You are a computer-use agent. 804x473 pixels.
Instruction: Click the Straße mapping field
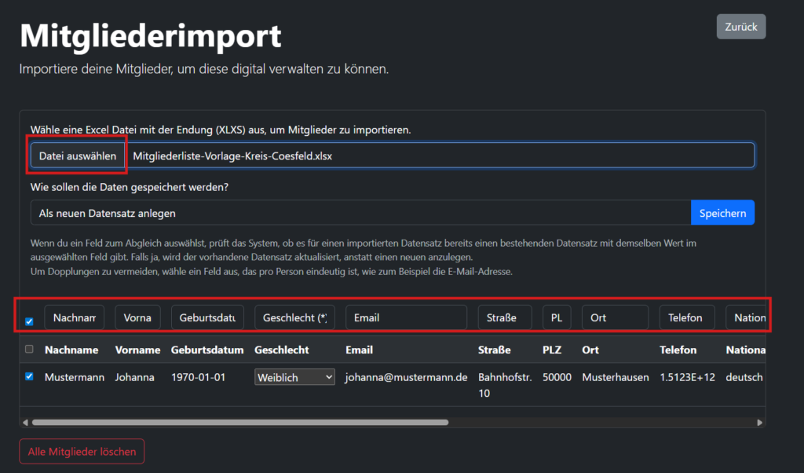505,317
